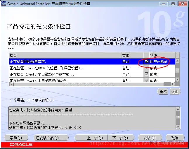Go back with 上一步(B)

(x=91, y=138)
